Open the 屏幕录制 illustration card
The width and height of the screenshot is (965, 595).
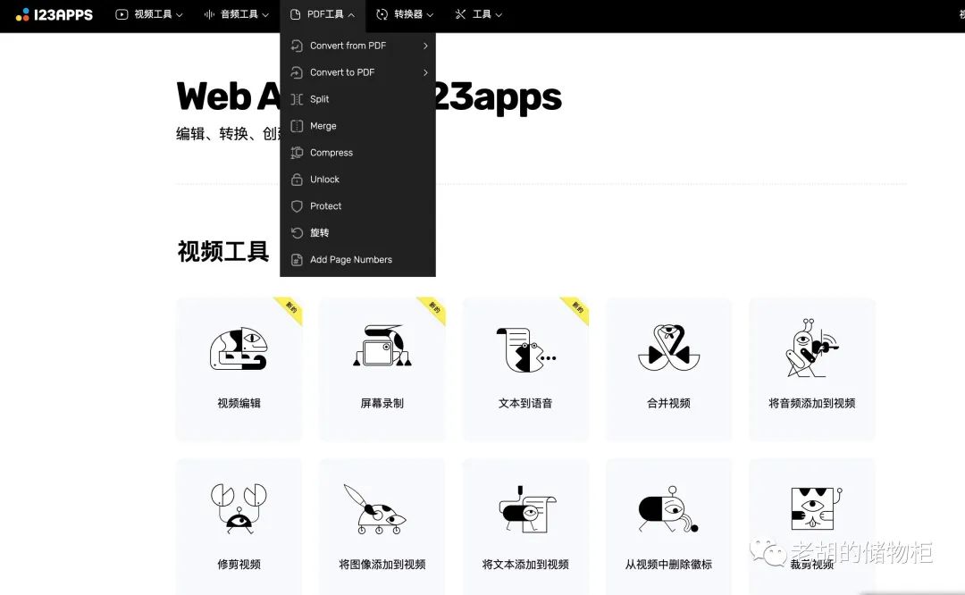(x=382, y=346)
